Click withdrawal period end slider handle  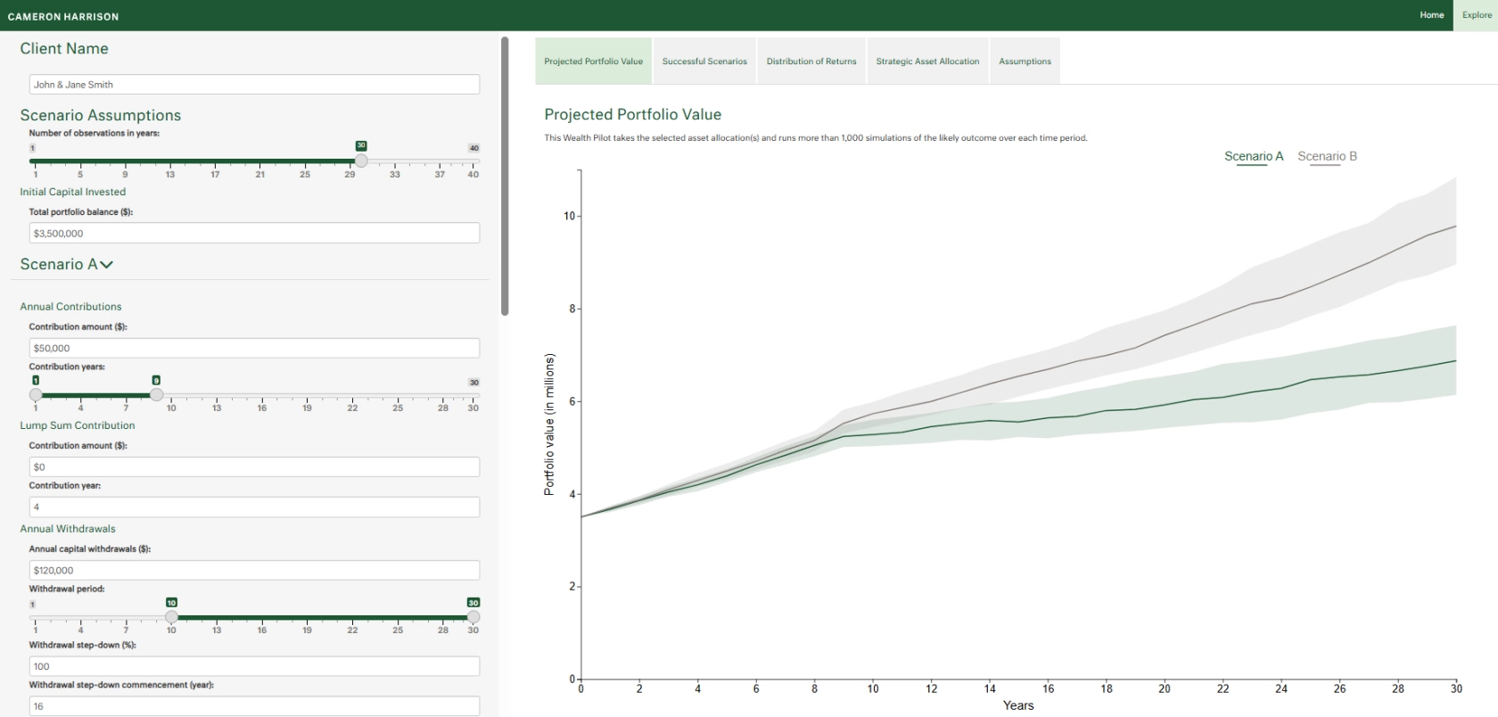(x=473, y=617)
